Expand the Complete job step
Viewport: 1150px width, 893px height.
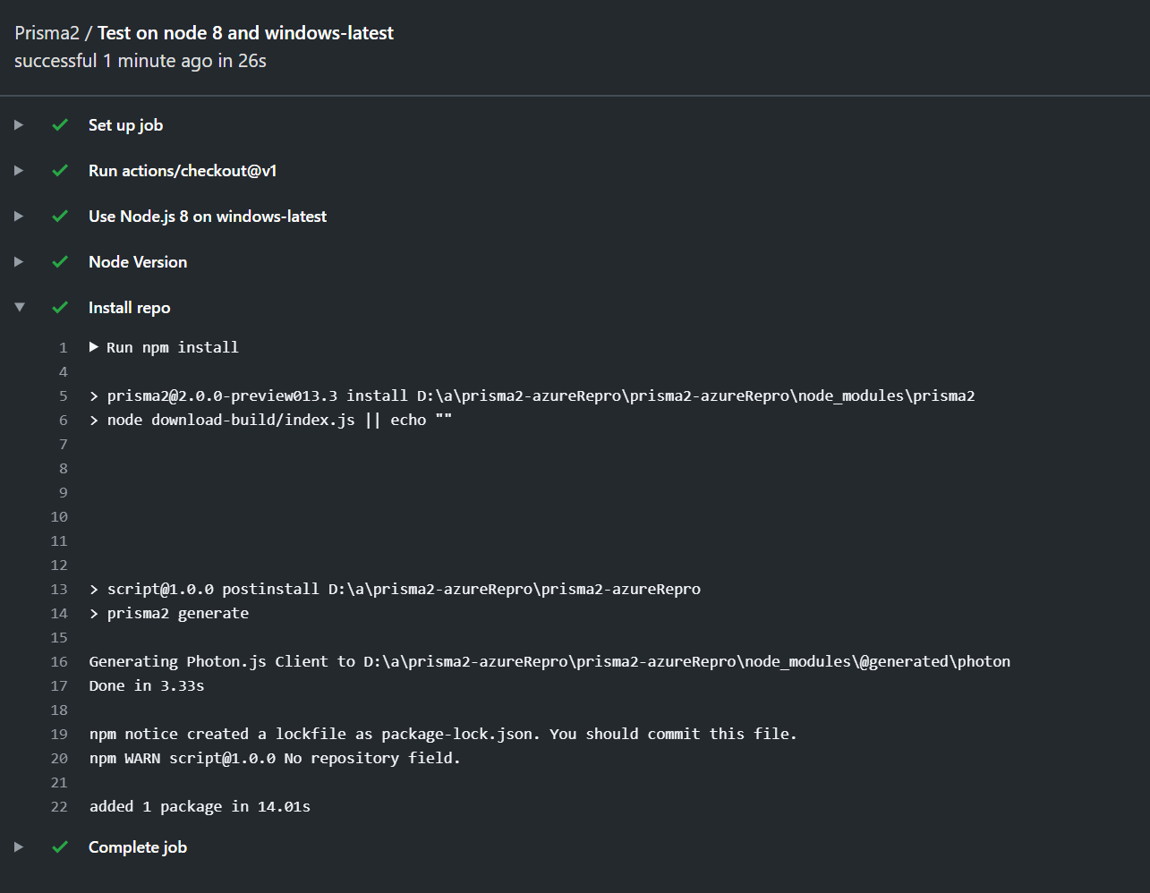[19, 846]
